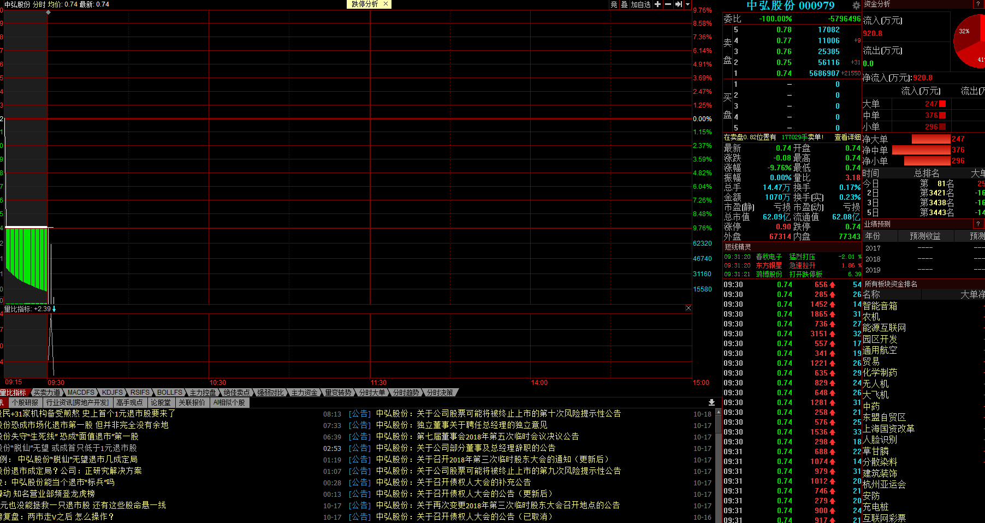The width and height of the screenshot is (985, 523).
Task: Open help for 资金分析 panel
Action: tap(978, 4)
